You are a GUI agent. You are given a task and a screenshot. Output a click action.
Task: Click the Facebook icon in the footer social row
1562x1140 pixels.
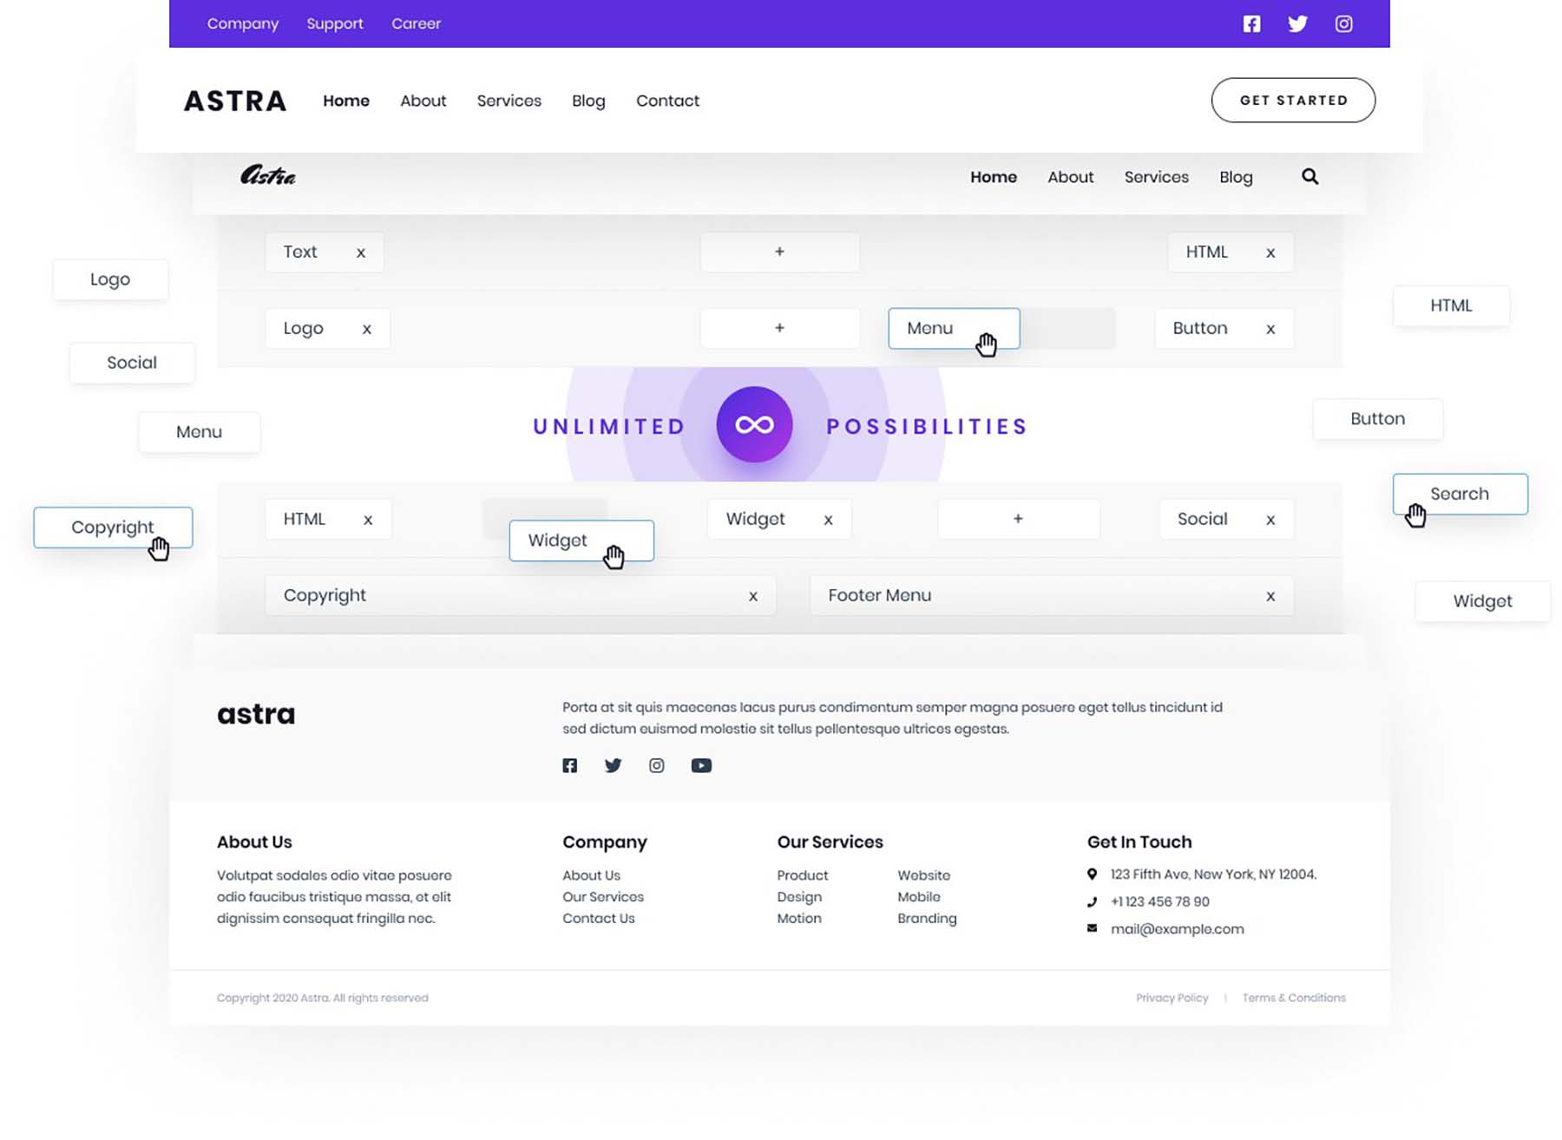click(569, 765)
